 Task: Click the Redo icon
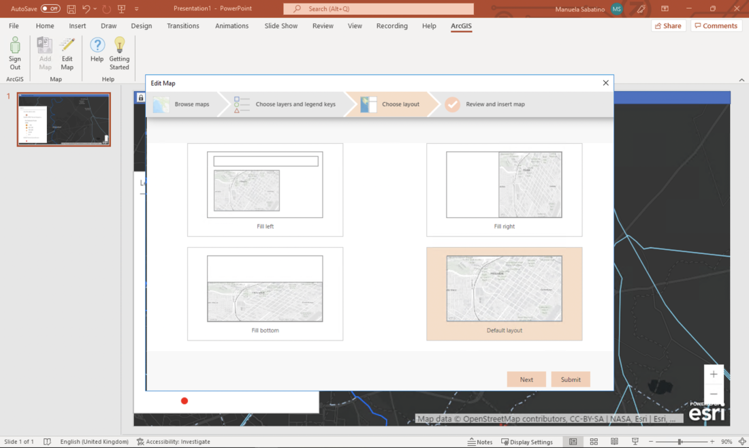click(x=106, y=9)
